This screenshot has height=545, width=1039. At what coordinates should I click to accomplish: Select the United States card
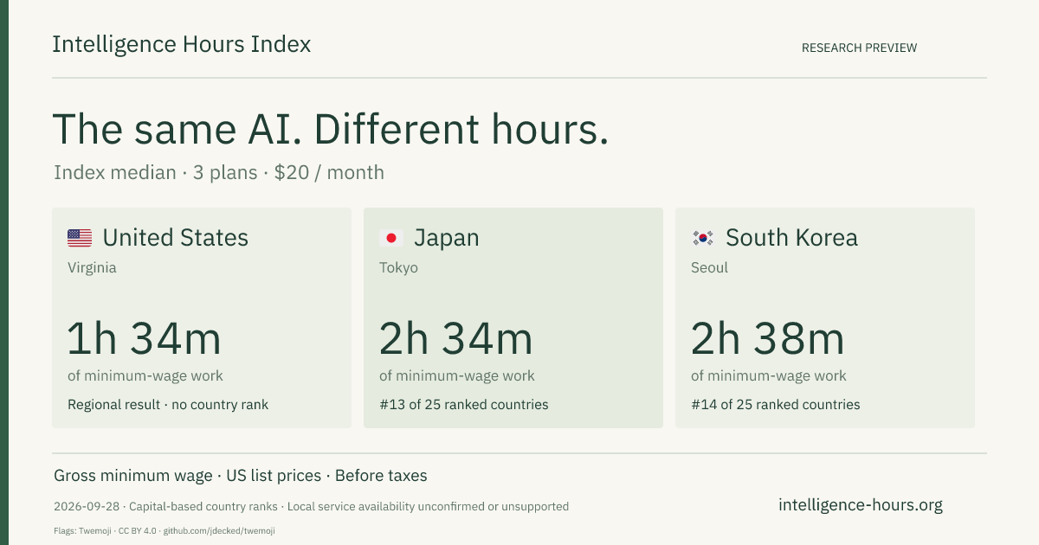pyautogui.click(x=202, y=317)
